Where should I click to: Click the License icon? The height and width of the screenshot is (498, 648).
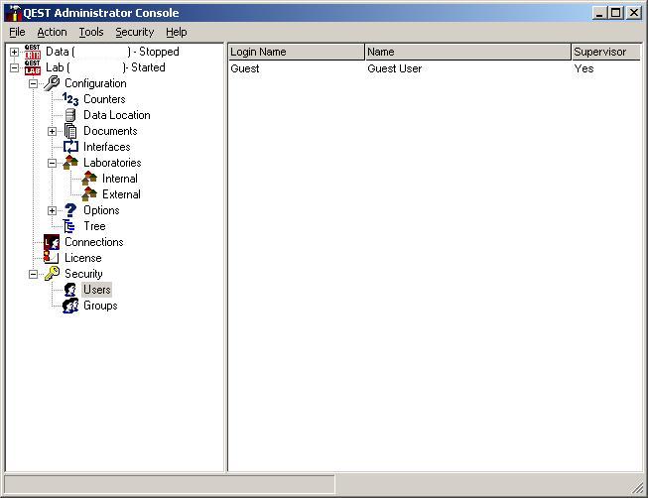coord(52,258)
